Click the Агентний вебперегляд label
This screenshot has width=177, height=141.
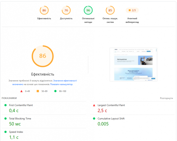[132, 20]
